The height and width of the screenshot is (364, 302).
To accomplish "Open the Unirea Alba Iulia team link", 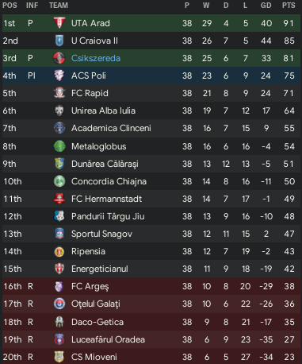I will coord(103,110).
